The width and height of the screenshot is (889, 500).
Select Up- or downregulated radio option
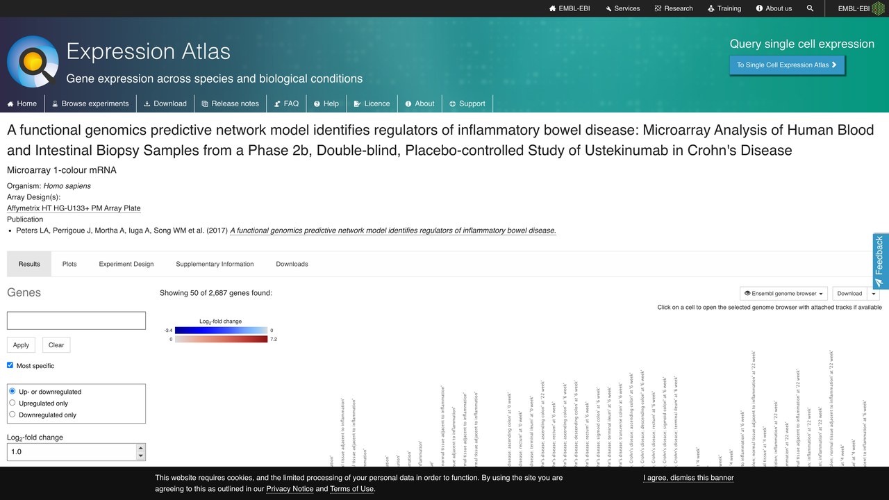tap(13, 392)
